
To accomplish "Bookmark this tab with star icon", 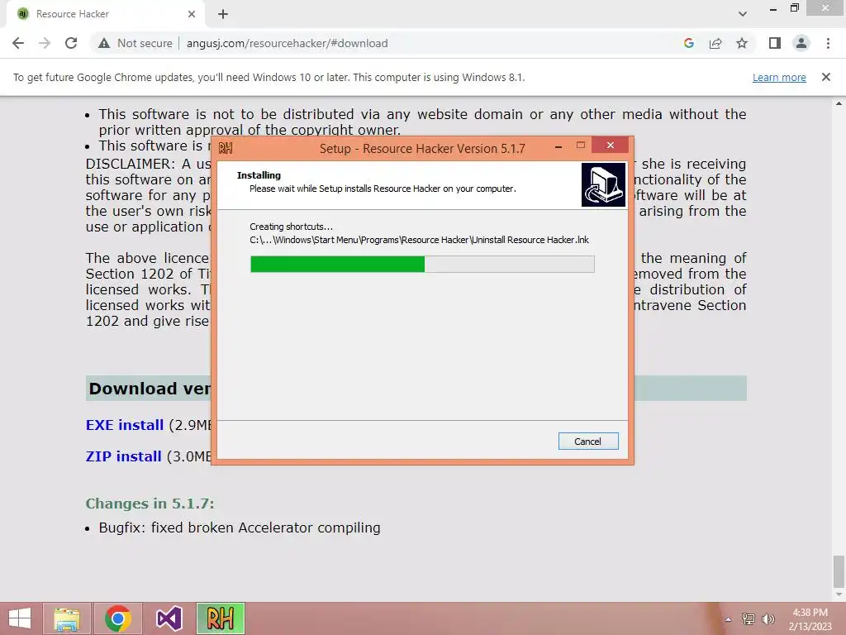I will click(742, 43).
